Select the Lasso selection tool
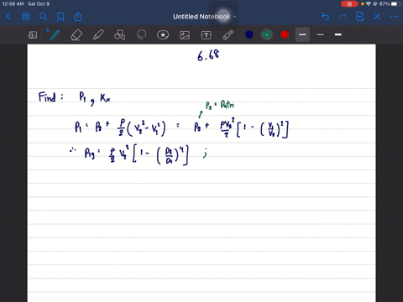This screenshot has height=302, width=403. point(141,35)
